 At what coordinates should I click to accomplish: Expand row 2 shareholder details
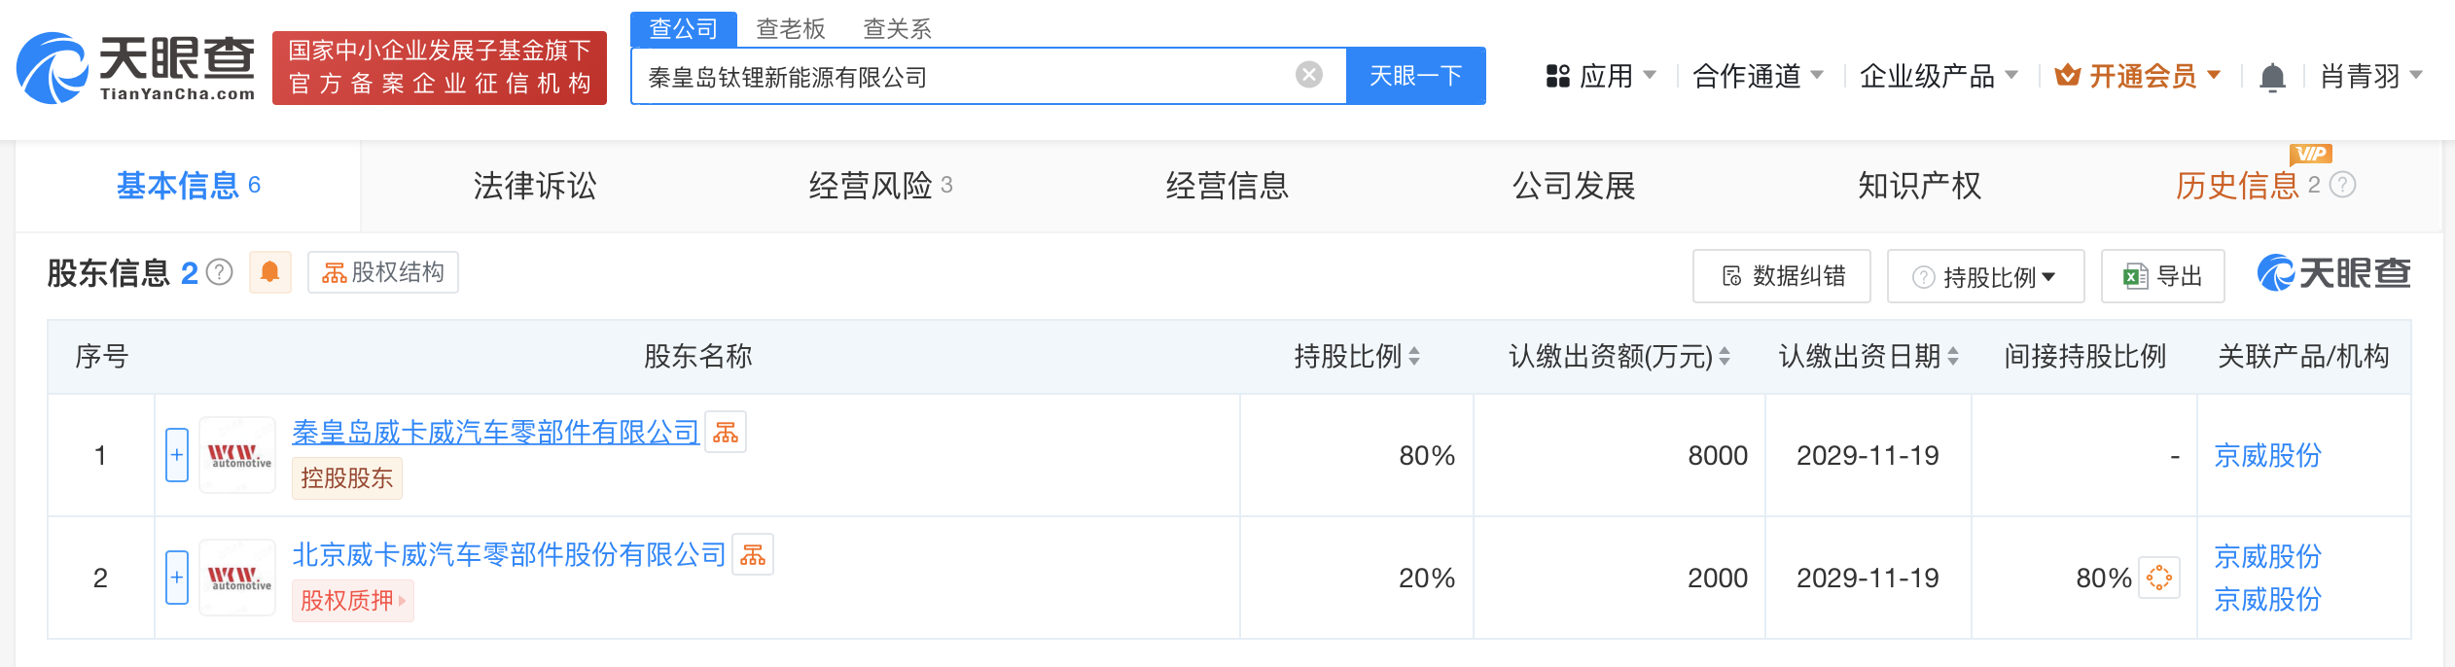click(177, 578)
